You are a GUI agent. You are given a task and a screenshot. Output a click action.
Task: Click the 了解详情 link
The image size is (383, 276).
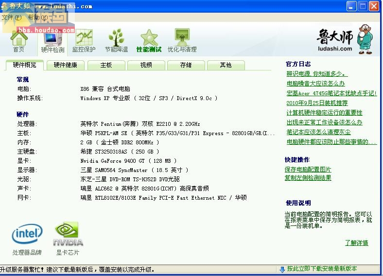point(357,243)
